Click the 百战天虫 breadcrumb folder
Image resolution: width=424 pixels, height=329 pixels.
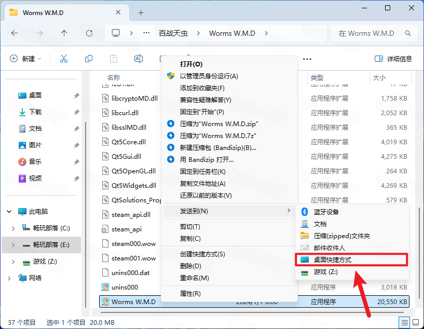[173, 33]
